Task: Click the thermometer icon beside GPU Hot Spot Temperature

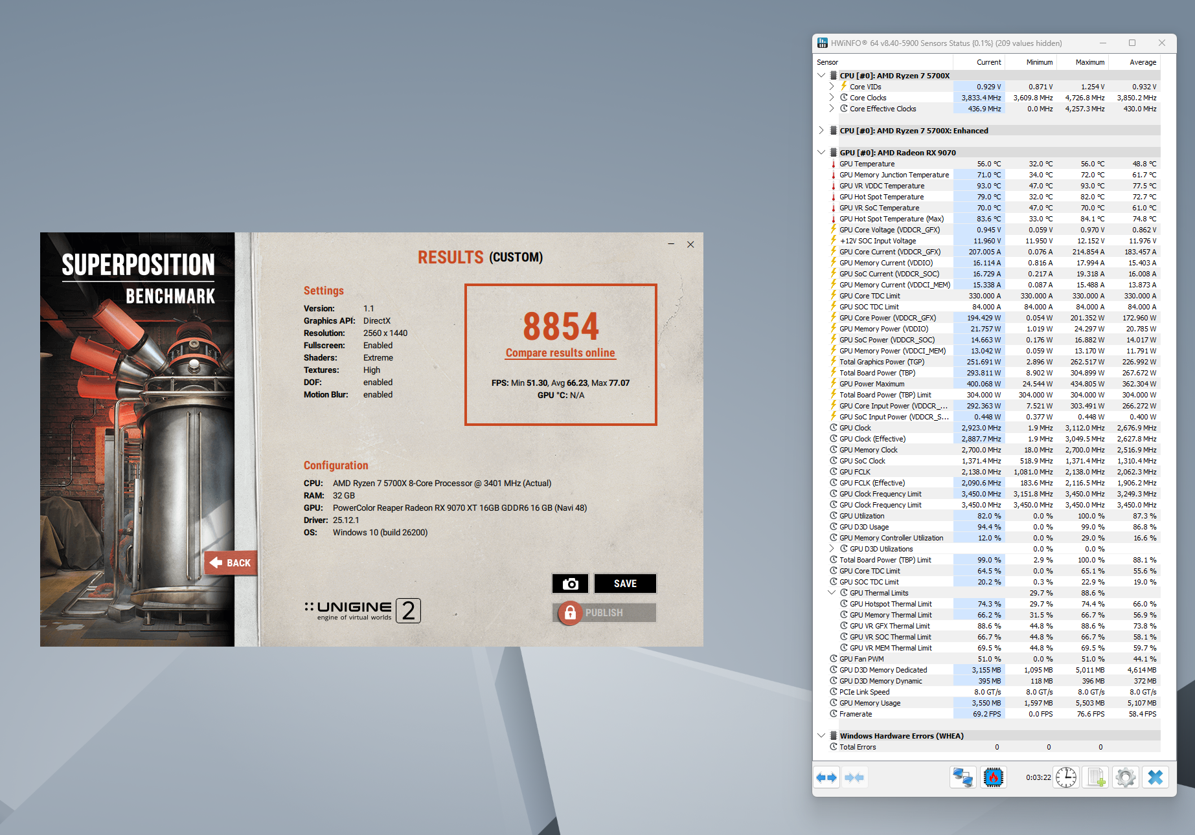Action: pyautogui.click(x=834, y=197)
